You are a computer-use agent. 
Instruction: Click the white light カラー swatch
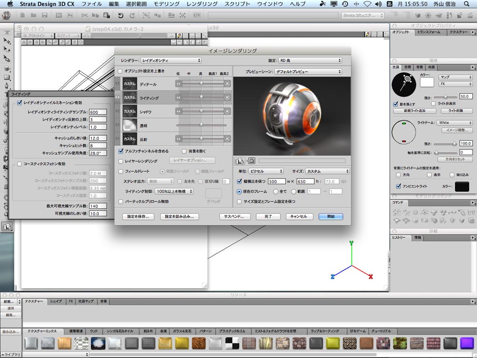point(427,82)
